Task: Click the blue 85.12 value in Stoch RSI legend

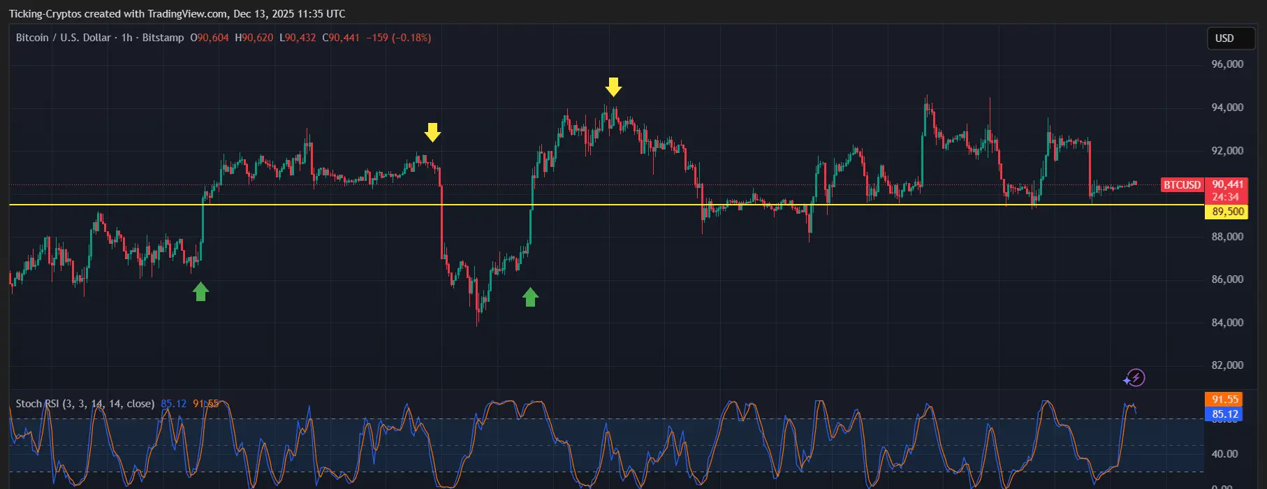Action: (x=174, y=404)
